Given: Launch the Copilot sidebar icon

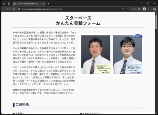Looking at the screenshot, I should point(155,9).
